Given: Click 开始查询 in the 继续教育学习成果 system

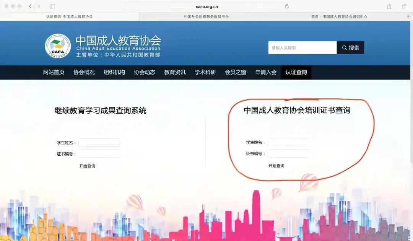Looking at the screenshot, I should 88,166.
